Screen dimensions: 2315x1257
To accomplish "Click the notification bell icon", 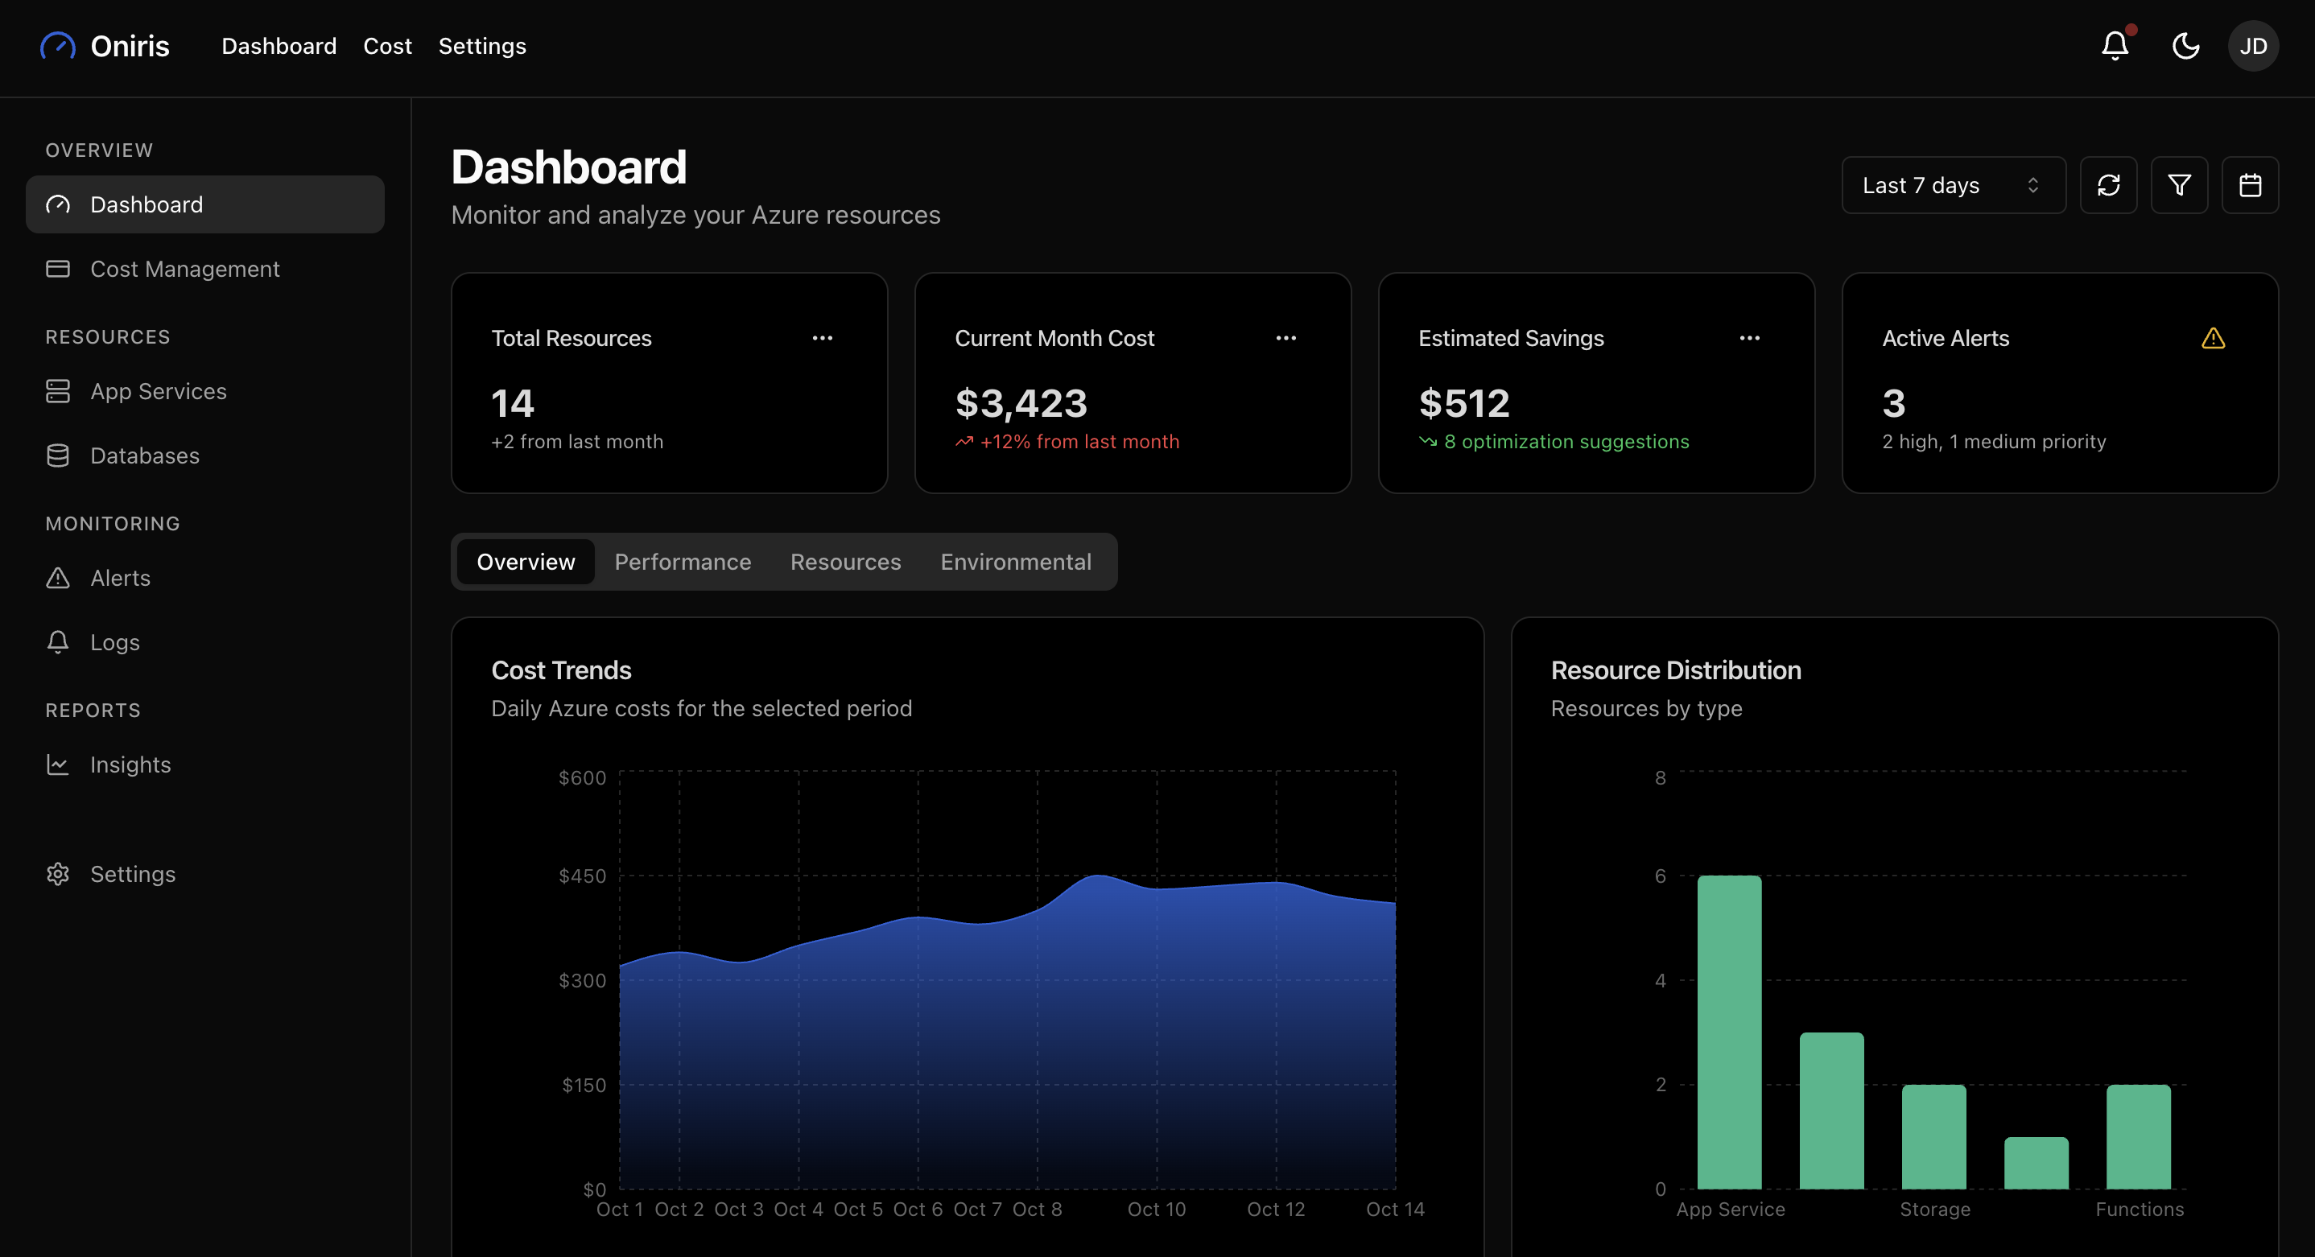I will [x=2115, y=46].
